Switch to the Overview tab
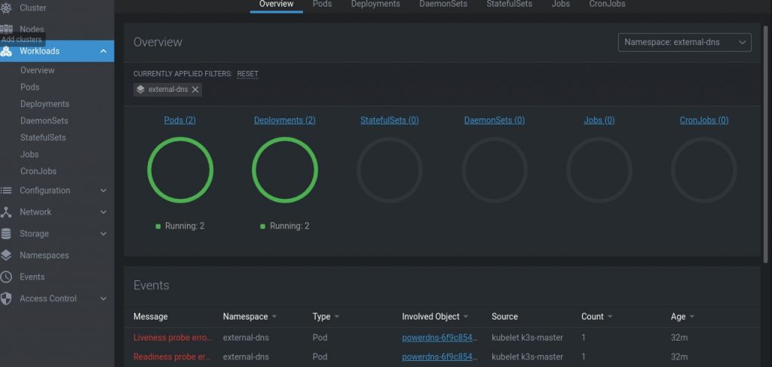The height and width of the screenshot is (367, 772). click(x=276, y=5)
